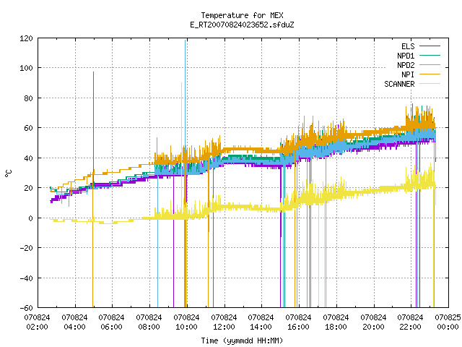Click the y-axis label 80
The width and height of the screenshot is (462, 347).
28,98
